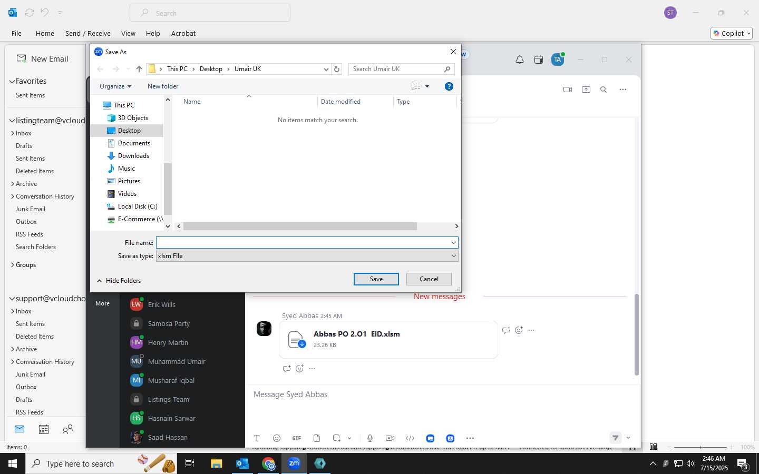The height and width of the screenshot is (474, 759).
Task: Open the Help question mark in Save As dialog
Action: pyautogui.click(x=449, y=86)
